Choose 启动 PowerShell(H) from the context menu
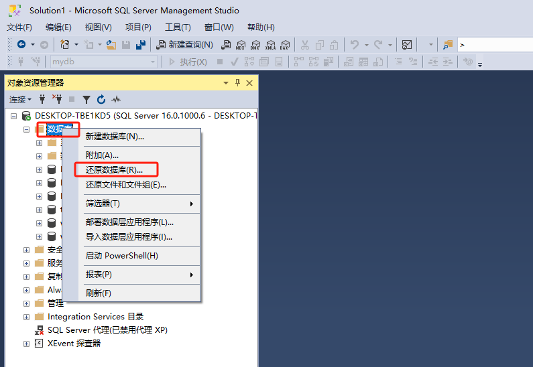533x367 pixels. coord(122,256)
